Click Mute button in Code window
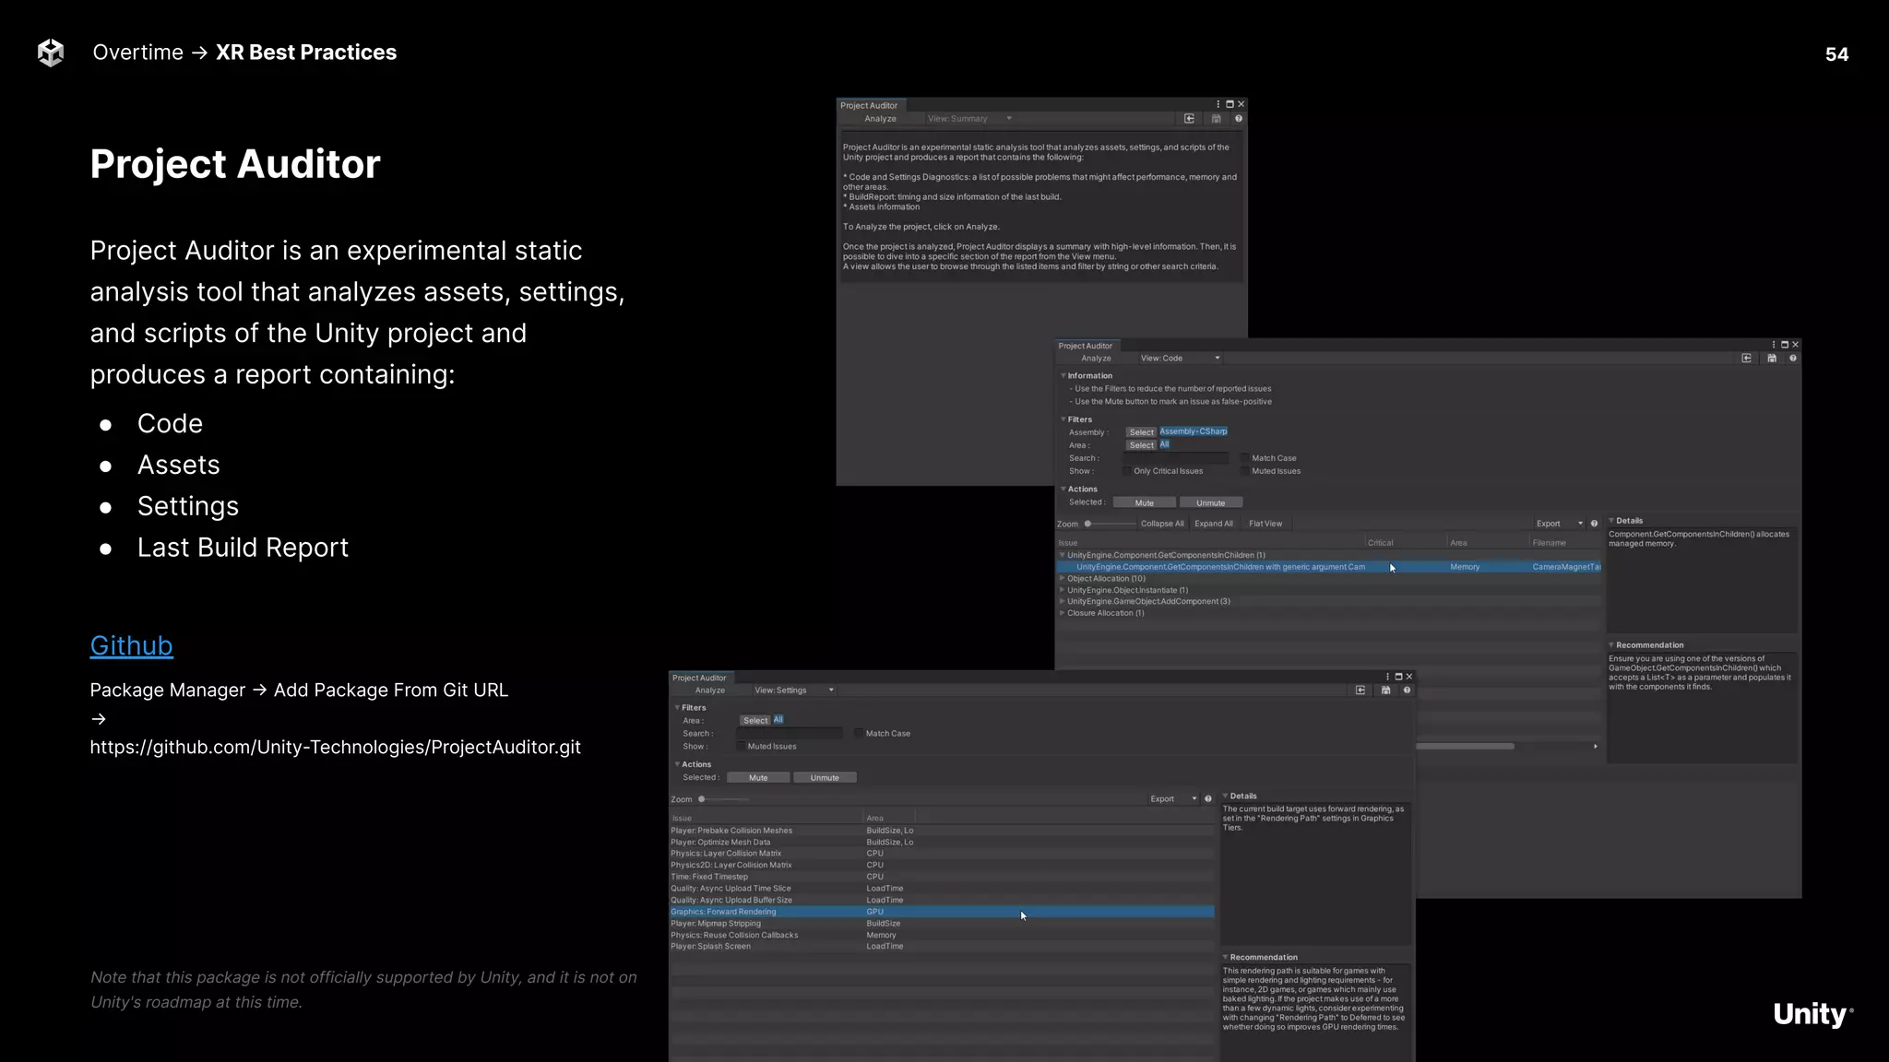1889x1062 pixels. (1145, 503)
